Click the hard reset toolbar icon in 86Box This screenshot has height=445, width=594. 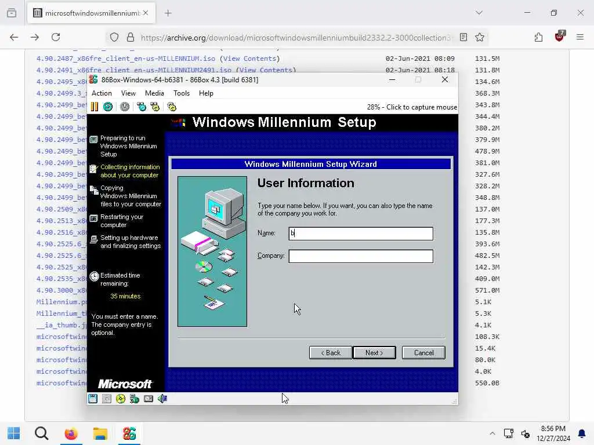108,107
